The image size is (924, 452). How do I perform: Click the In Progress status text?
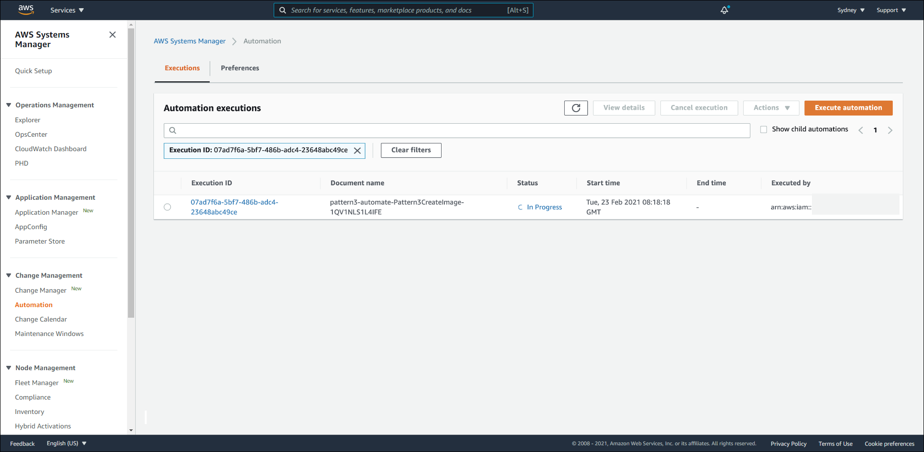544,207
